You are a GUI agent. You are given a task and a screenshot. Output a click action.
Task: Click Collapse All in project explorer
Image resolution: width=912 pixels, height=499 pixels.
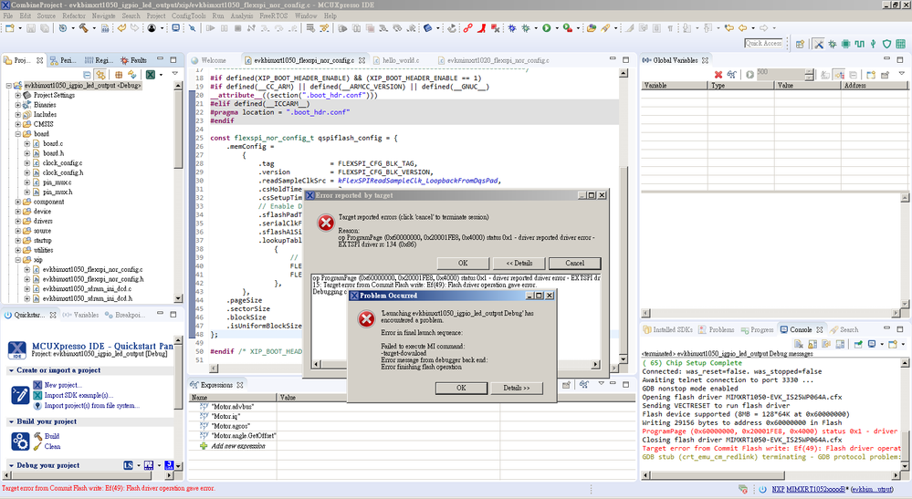87,75
